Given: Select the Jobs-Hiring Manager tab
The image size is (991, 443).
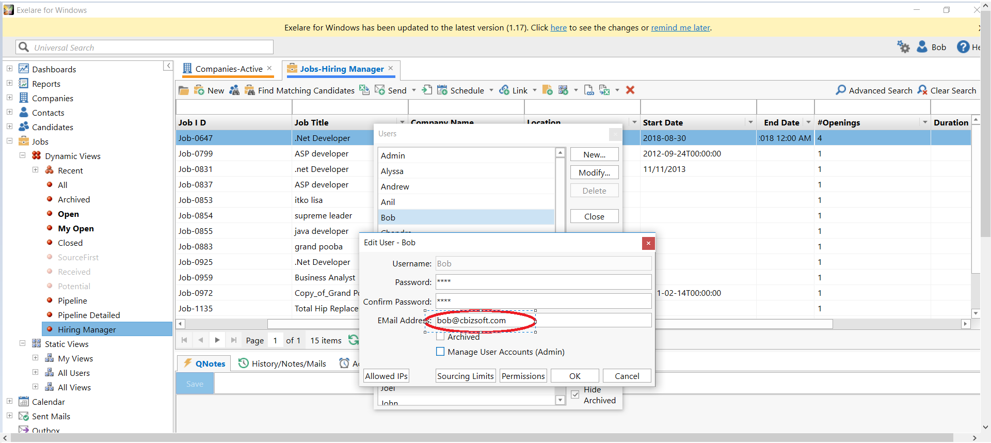Looking at the screenshot, I should (341, 69).
